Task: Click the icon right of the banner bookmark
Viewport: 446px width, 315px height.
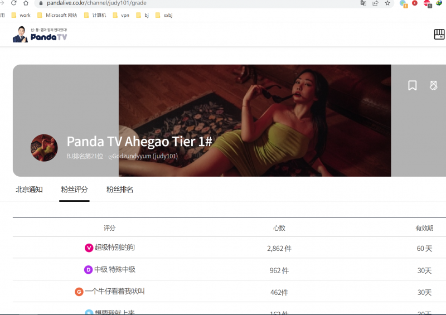Action: (x=434, y=85)
